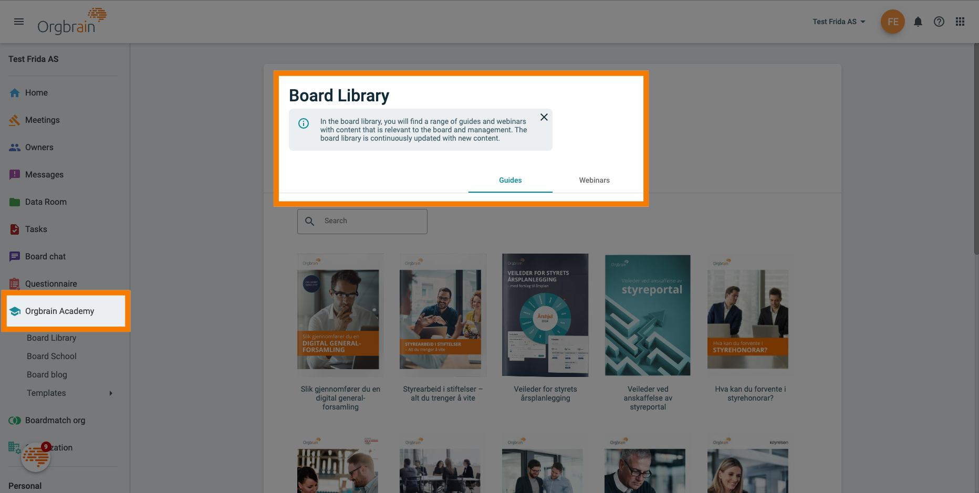Open Boardmatch org from the sidebar
This screenshot has width=979, height=493.
[x=55, y=420]
